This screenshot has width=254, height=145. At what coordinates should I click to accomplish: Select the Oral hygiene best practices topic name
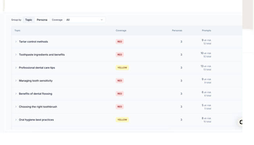point(36,120)
